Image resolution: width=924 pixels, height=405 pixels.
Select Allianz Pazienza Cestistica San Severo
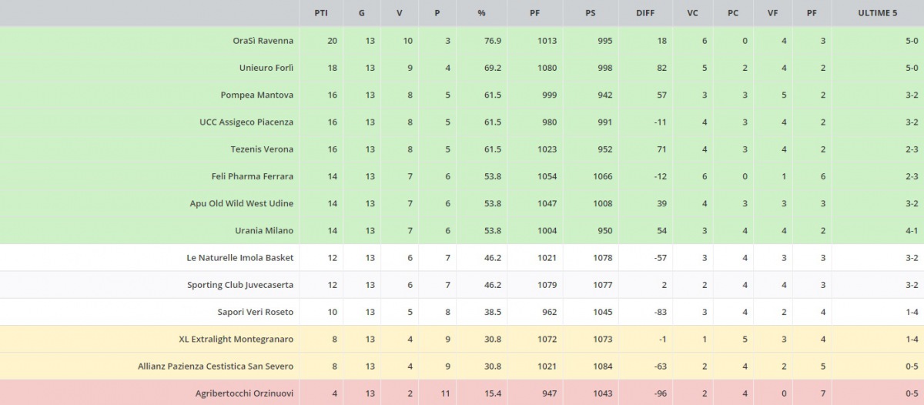(216, 366)
